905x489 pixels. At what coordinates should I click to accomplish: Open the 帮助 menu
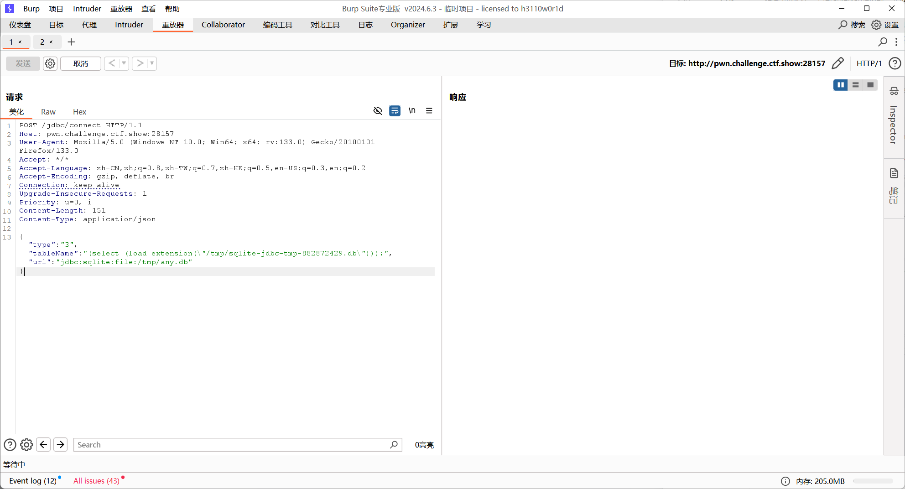(172, 9)
